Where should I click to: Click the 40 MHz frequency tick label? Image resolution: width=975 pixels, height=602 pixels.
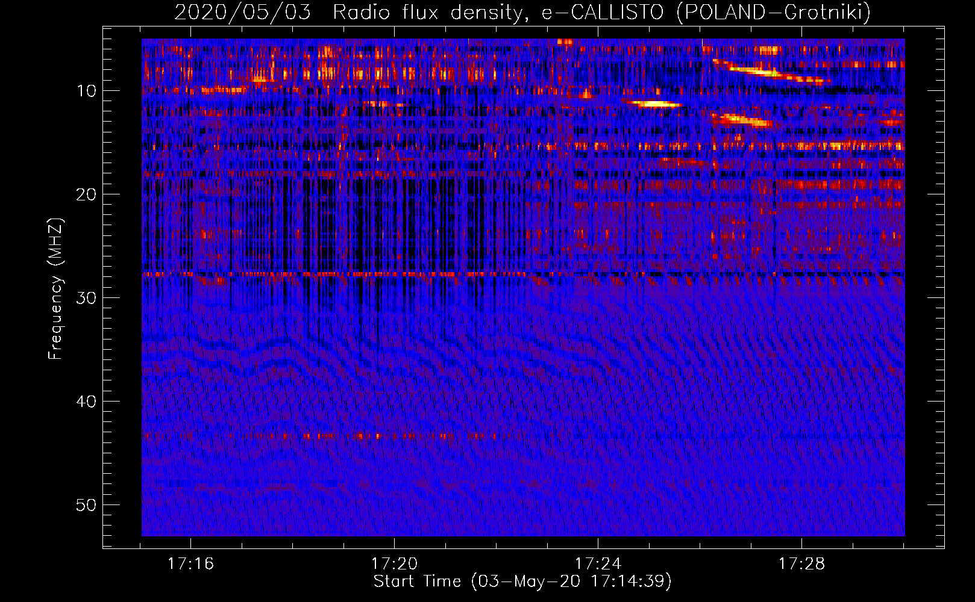(x=87, y=402)
